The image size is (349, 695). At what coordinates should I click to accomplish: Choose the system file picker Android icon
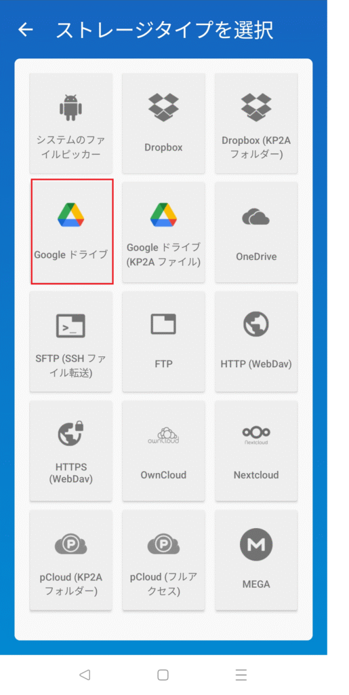tap(70, 107)
